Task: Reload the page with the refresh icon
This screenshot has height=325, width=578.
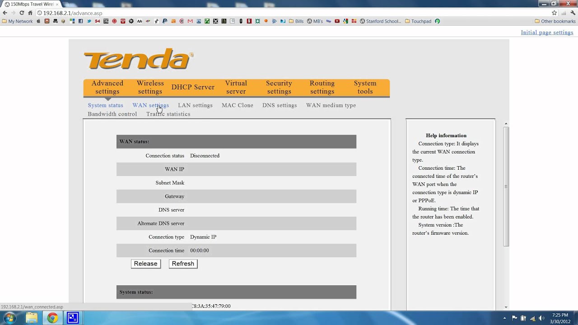Action: (22, 13)
